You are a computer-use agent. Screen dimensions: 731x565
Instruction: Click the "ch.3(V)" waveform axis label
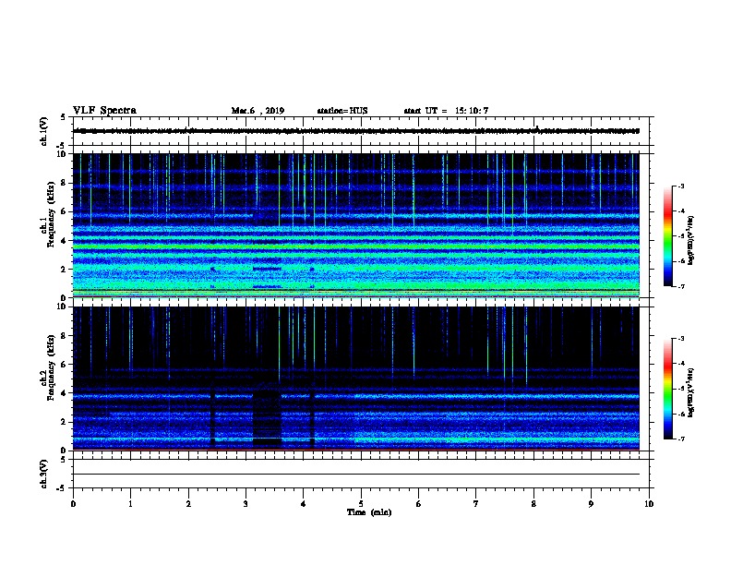tap(43, 475)
